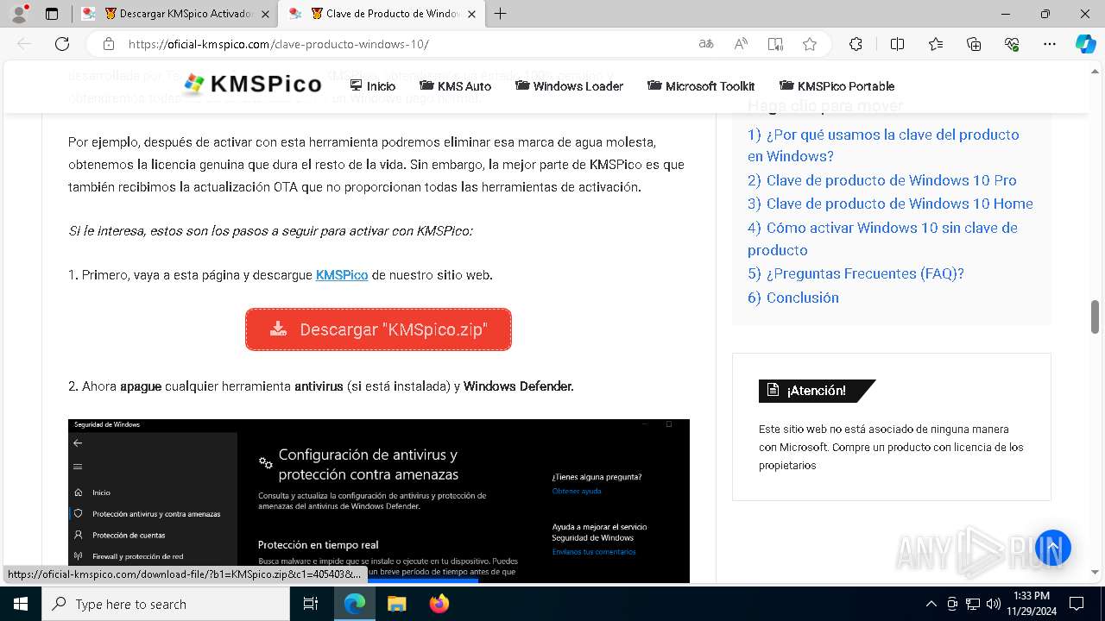Switch to the Descargar KMSpico Activador tab
Image resolution: width=1105 pixels, height=621 pixels.
[176, 14]
